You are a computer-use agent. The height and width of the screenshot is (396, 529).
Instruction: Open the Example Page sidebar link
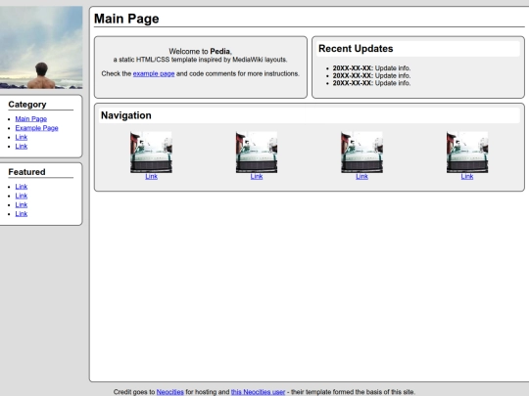pos(37,128)
